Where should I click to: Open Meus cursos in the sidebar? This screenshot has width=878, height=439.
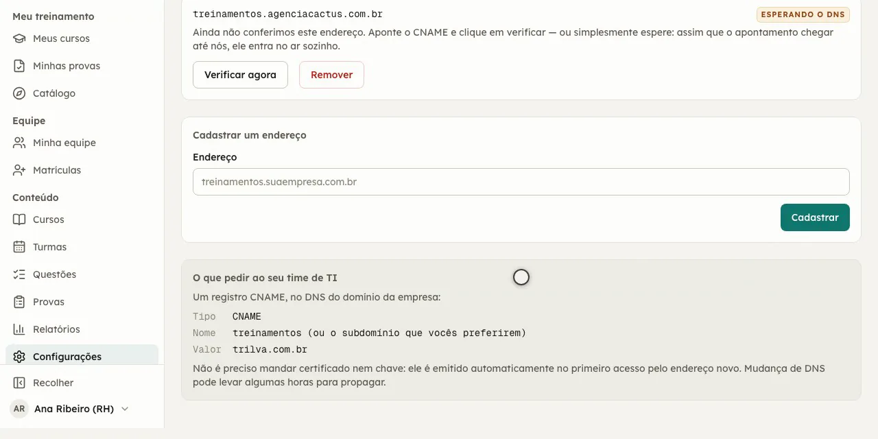[x=82, y=38]
